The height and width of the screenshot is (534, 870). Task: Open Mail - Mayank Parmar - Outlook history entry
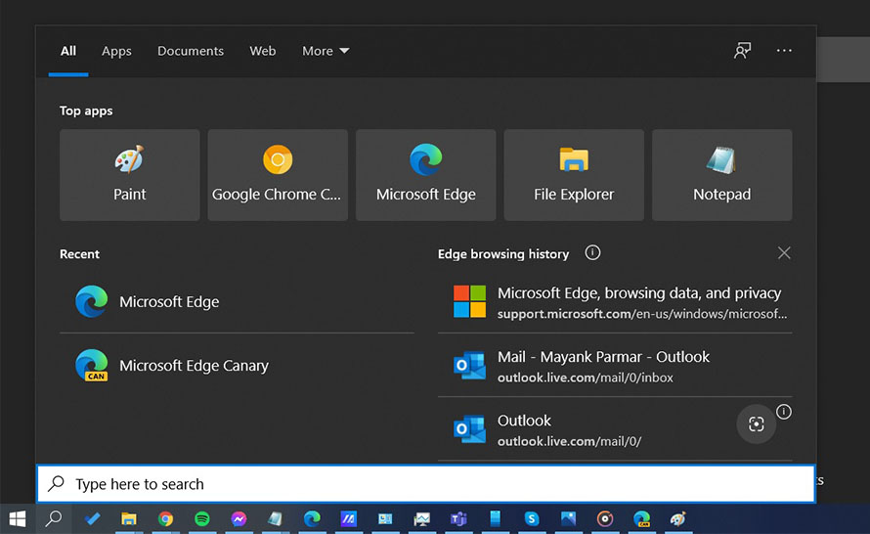tap(615, 366)
